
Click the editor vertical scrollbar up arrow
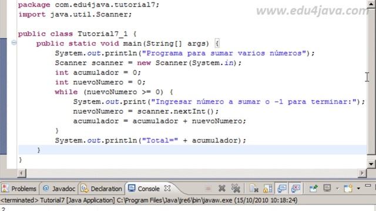tap(371, 4)
